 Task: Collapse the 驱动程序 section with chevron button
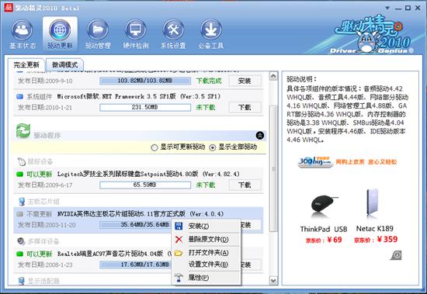[x=260, y=135]
